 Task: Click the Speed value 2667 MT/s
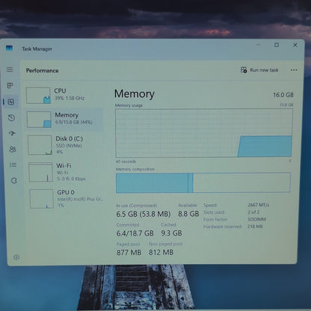pos(258,205)
